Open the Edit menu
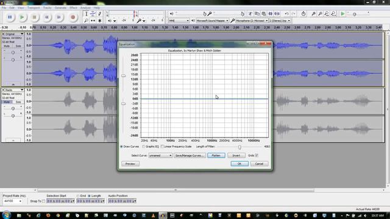This screenshot has height=219, width=390. tap(12, 8)
